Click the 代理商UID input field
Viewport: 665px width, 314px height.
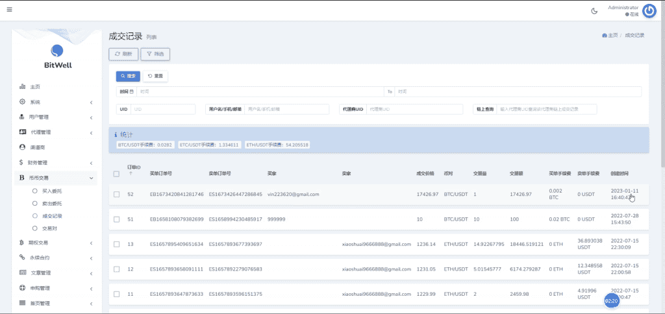coord(414,110)
